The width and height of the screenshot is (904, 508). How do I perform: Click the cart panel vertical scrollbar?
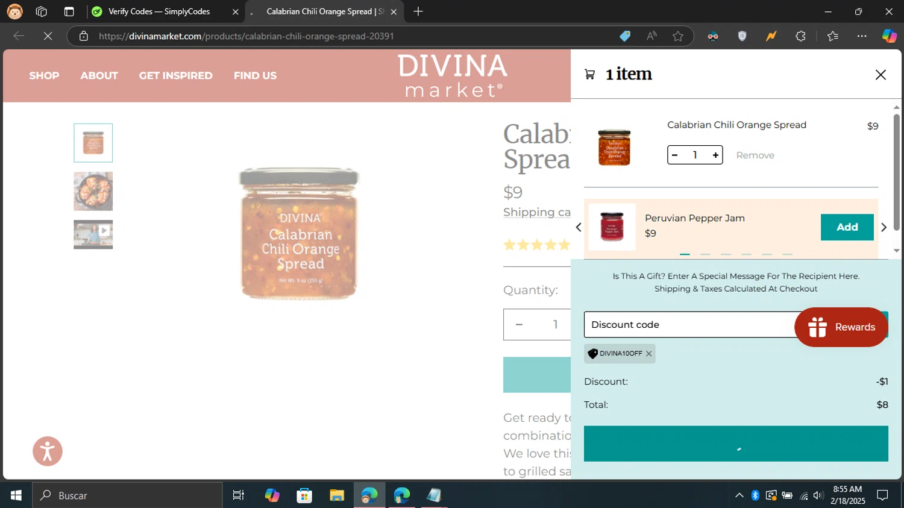click(x=897, y=172)
